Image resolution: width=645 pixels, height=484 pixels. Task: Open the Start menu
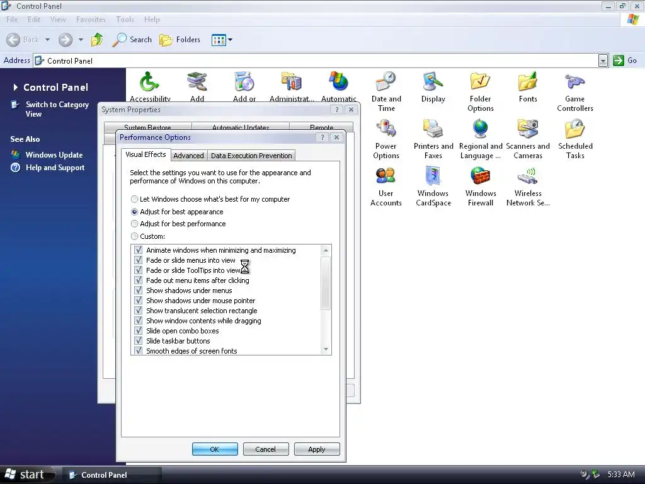click(x=27, y=475)
